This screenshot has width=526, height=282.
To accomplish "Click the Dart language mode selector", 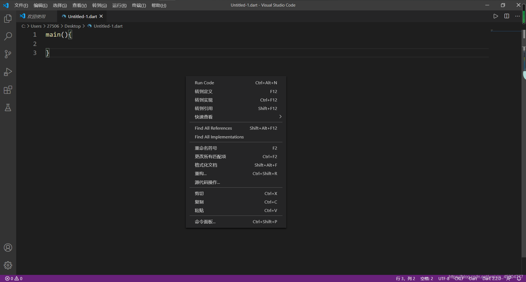I will pyautogui.click(x=473, y=278).
